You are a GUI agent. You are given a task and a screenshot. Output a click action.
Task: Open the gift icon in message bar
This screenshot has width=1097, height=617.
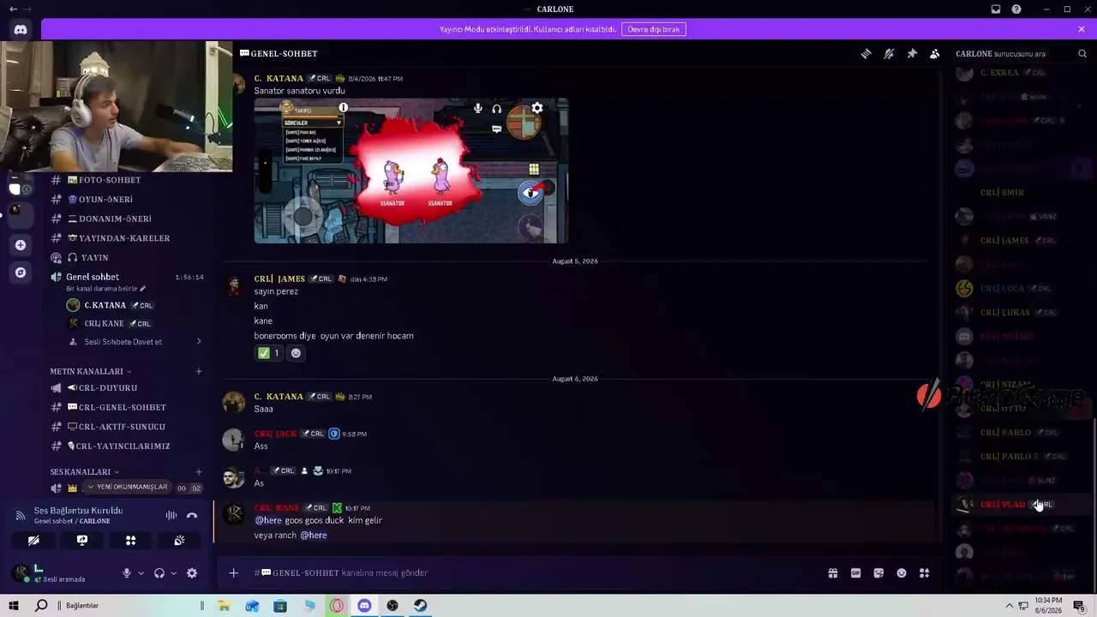coord(832,573)
